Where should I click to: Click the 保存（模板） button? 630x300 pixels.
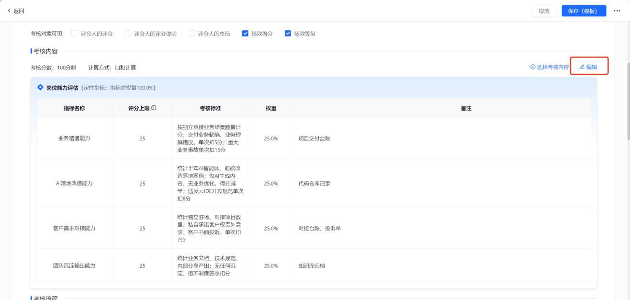584,11
